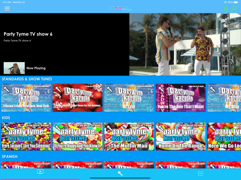The width and height of the screenshot is (241, 180).
Task: Click the Party Tyme Karaoke logo
Action: (x=120, y=9)
